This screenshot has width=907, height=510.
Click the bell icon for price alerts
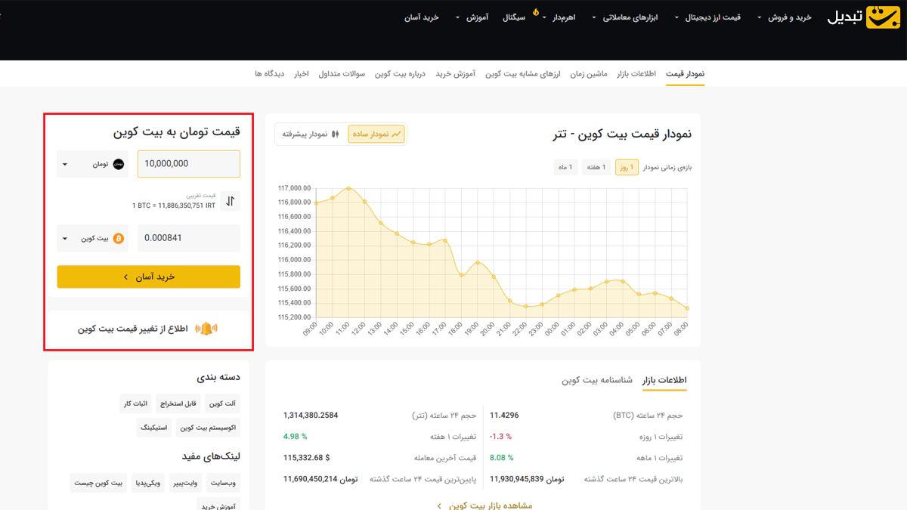coord(206,329)
